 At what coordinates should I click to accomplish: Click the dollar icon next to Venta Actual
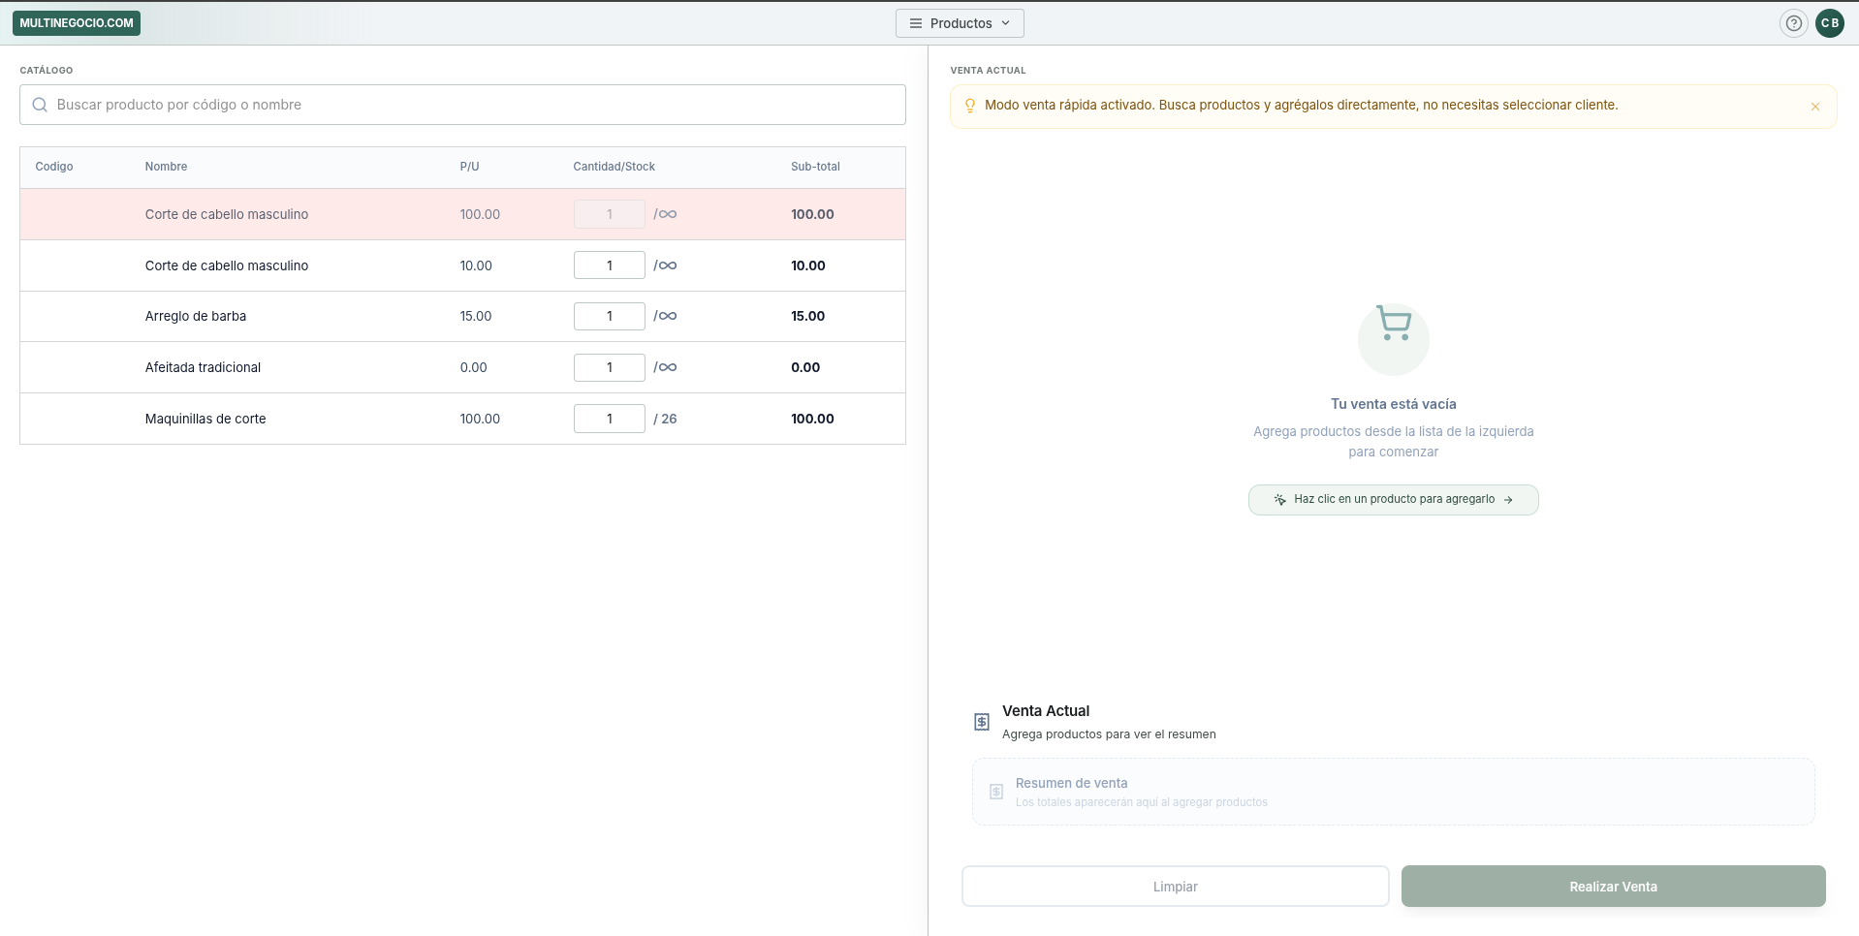coord(981,721)
